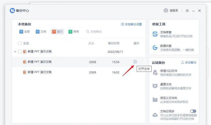Open 微信/QQ文件 cloud backup option
Viewport: 211px width, 125px height.
tap(174, 73)
